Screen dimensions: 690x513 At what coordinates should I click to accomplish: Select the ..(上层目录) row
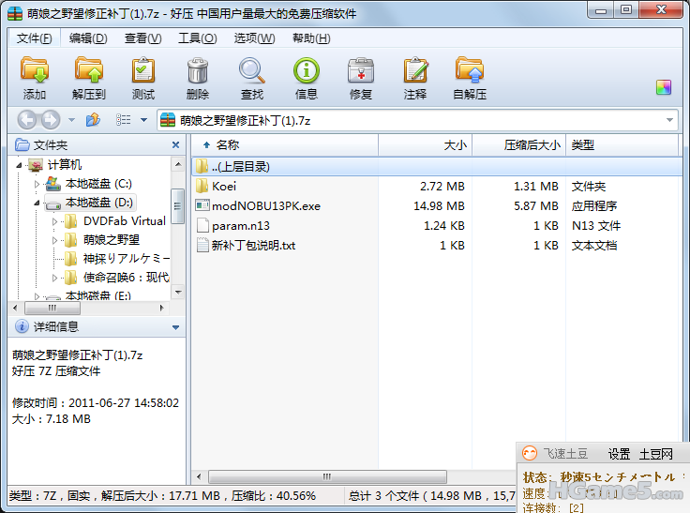(x=437, y=166)
